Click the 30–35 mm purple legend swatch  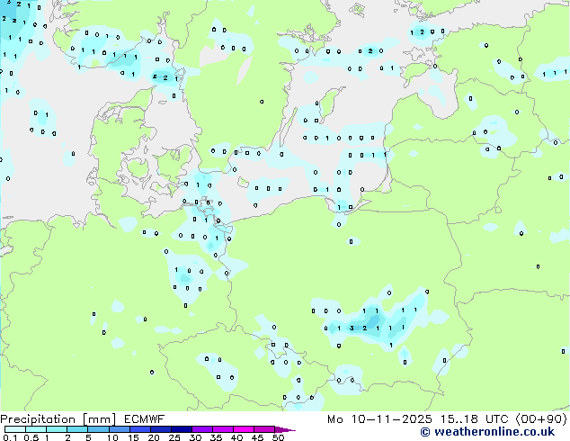pos(202,429)
